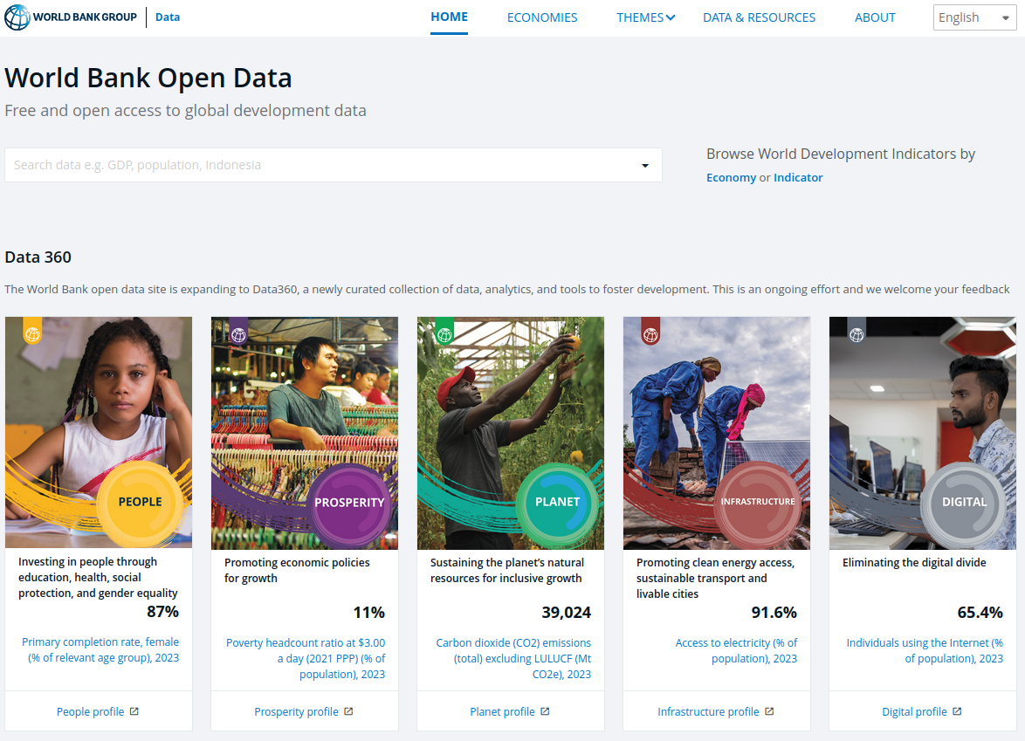Image resolution: width=1025 pixels, height=741 pixels.
Task: Click external link icon beside Digital profile
Action: 957,711
